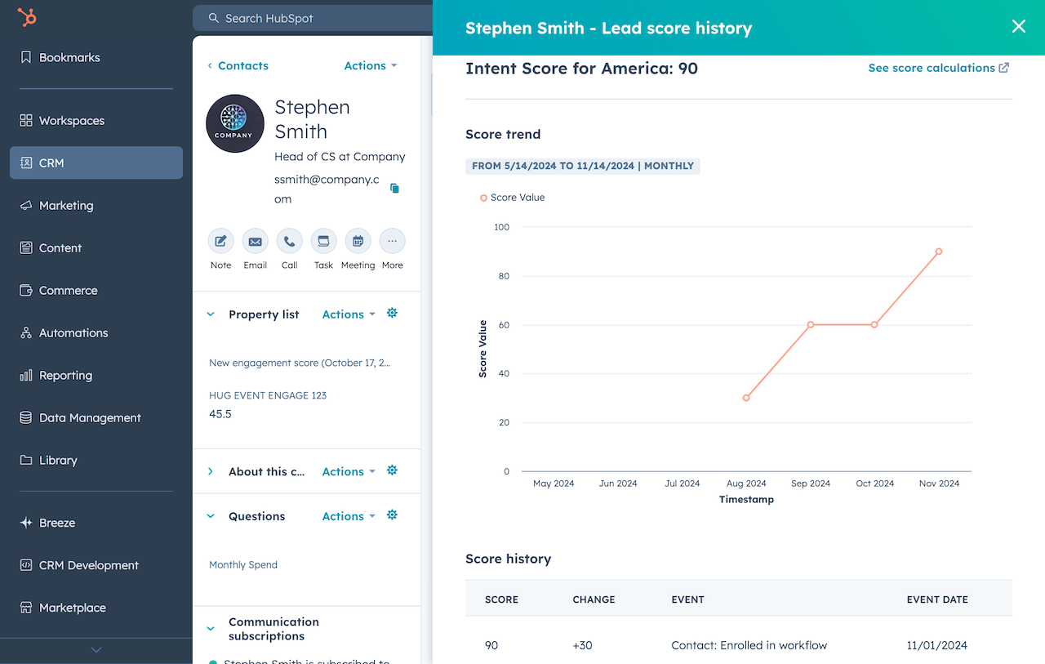1045x664 pixels.
Task: Open Property list settings gear
Action: (392, 314)
